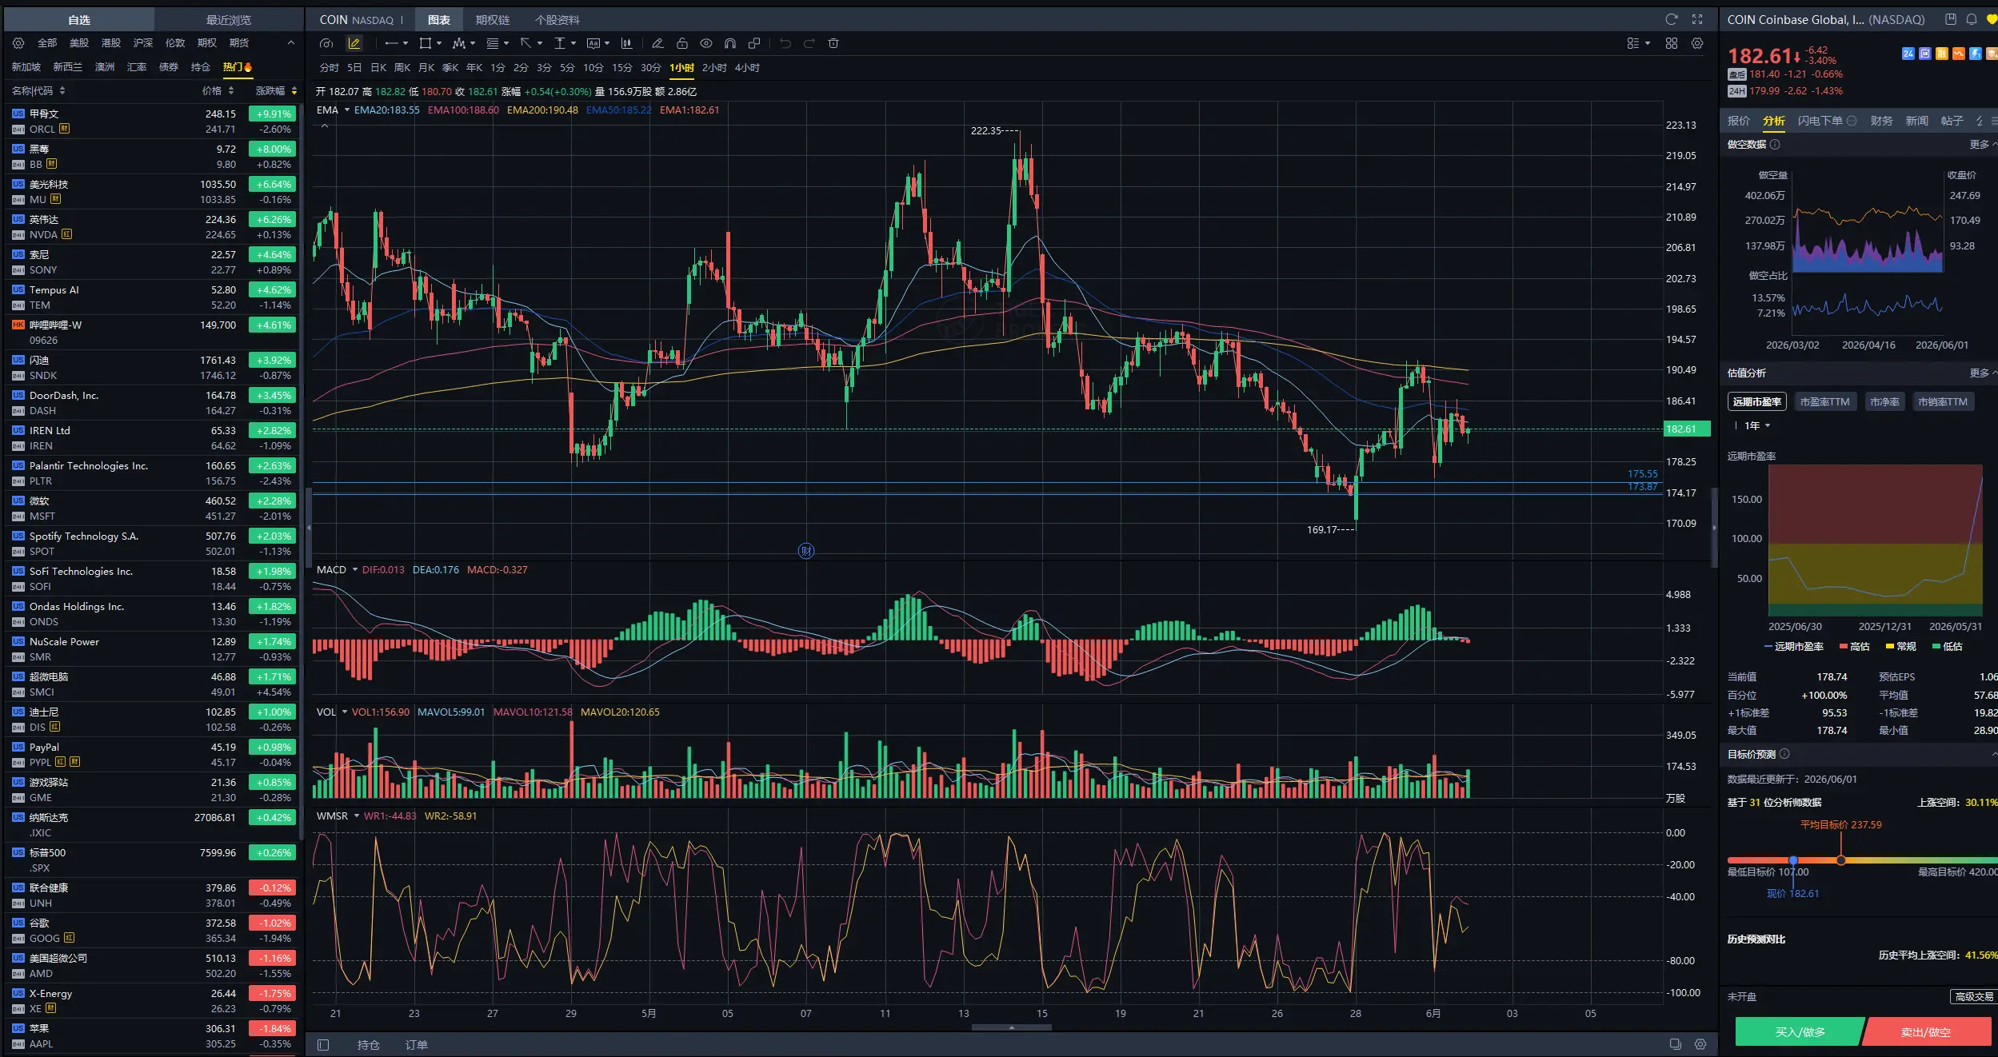Switch to the 期权链 tab

tap(492, 19)
